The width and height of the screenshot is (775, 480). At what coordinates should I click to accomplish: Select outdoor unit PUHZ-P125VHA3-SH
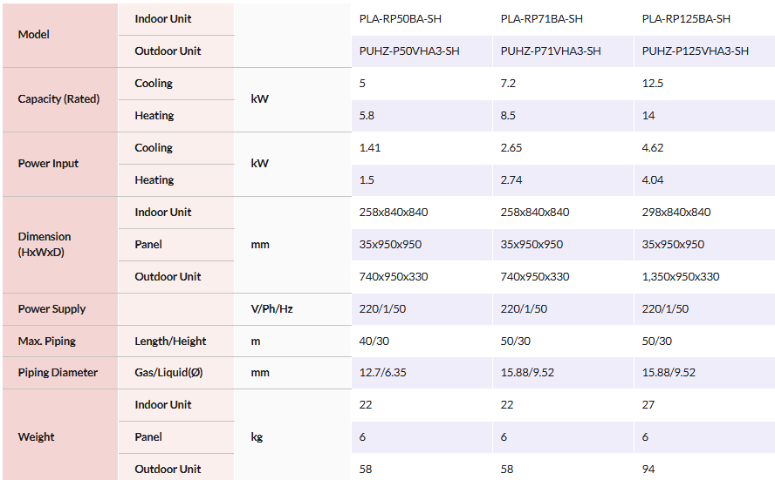[695, 51]
